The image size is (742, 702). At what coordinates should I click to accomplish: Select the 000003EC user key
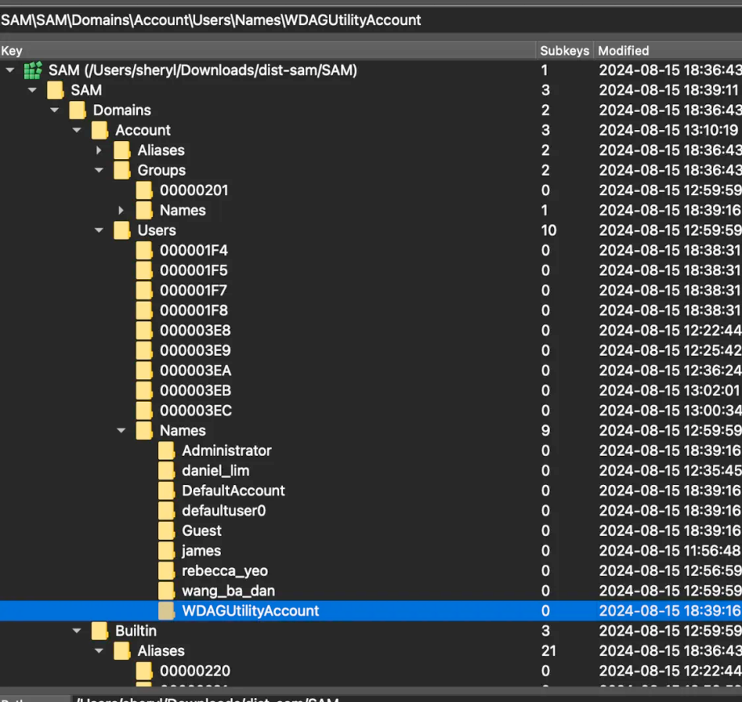[x=195, y=411]
